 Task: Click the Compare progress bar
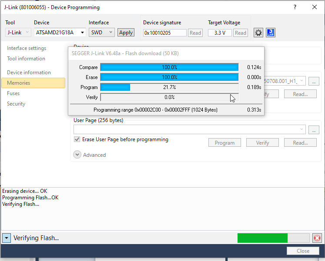click(x=170, y=67)
